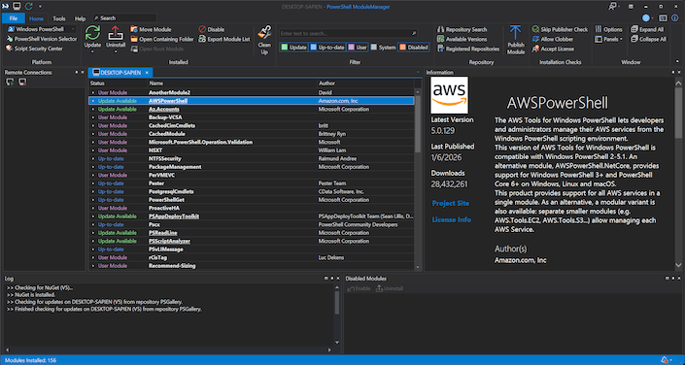
Task: Open Repository Search
Action: pyautogui.click(x=462, y=29)
